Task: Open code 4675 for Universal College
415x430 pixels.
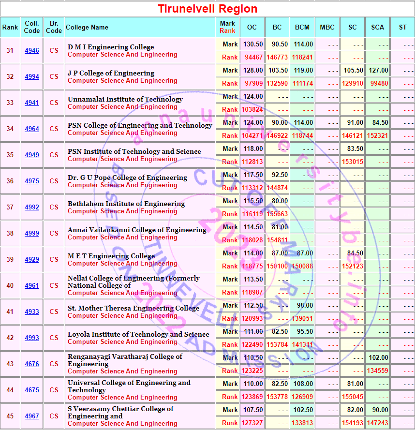Action: [32, 390]
